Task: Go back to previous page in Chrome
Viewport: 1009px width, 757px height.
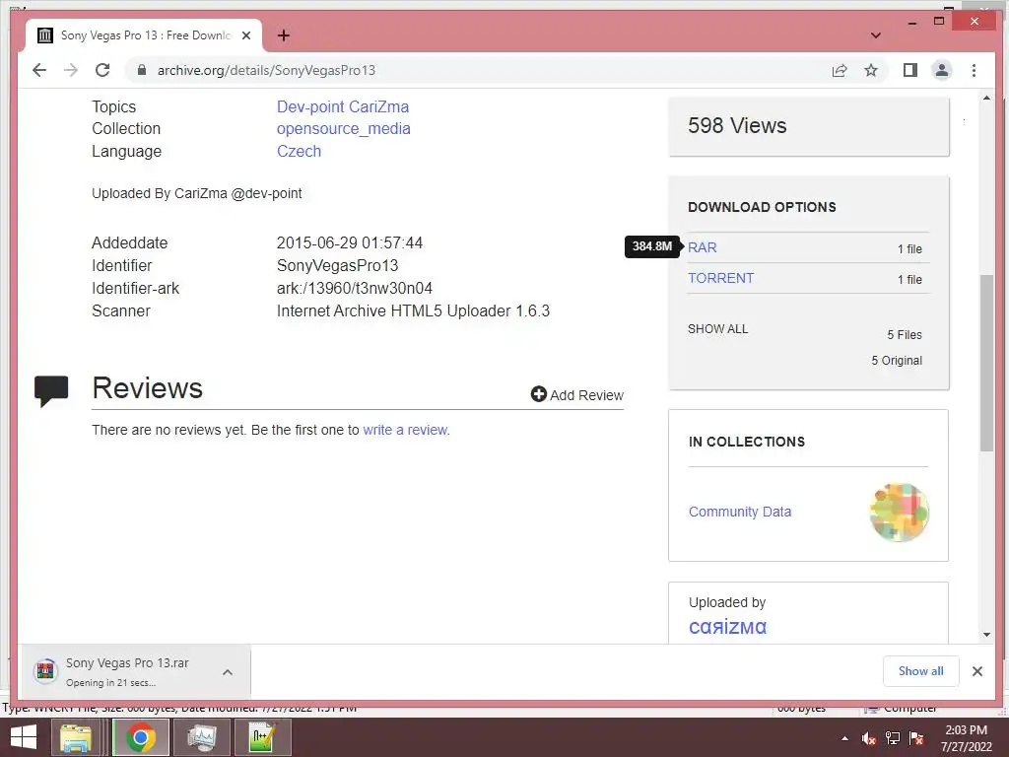Action: (39, 70)
